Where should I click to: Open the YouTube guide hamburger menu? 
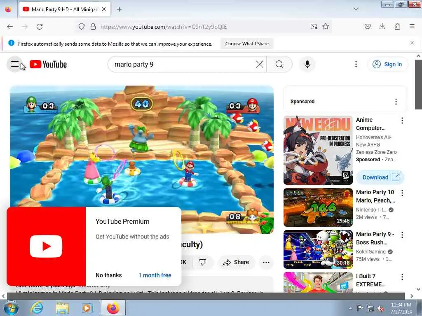pos(15,64)
